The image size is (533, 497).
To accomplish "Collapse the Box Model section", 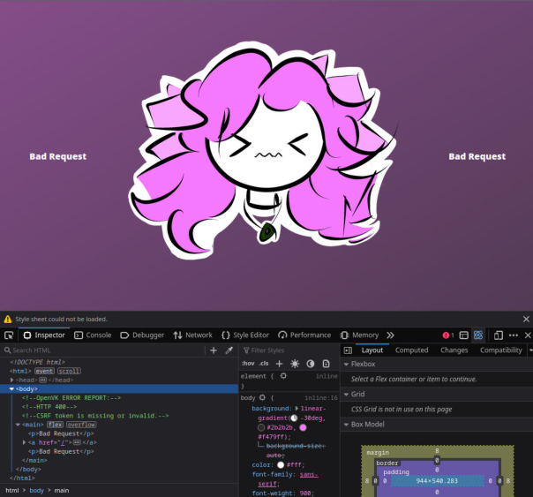I will click(347, 425).
